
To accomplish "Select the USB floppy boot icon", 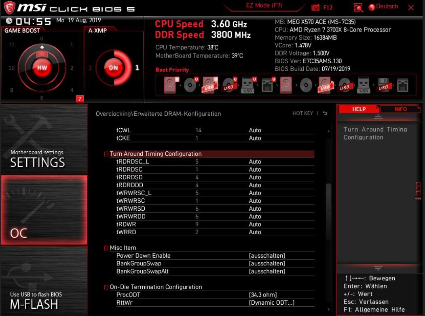I will (x=383, y=85).
